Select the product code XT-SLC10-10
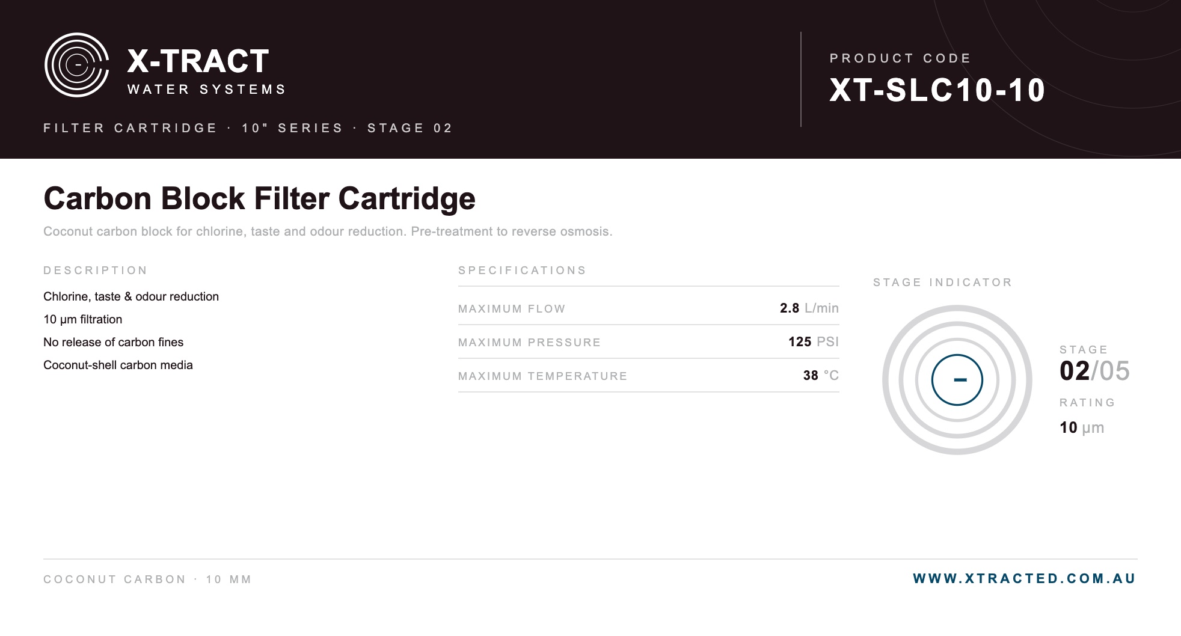The height and width of the screenshot is (636, 1181). (937, 90)
